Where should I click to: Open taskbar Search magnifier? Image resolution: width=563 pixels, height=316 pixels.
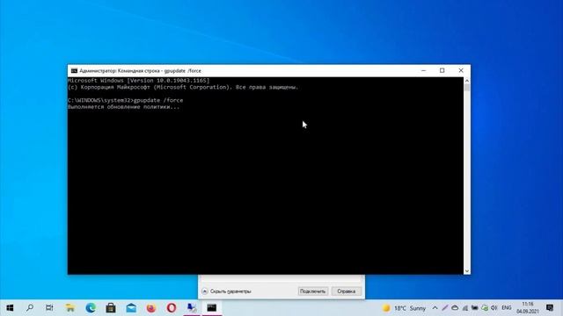click(30, 308)
